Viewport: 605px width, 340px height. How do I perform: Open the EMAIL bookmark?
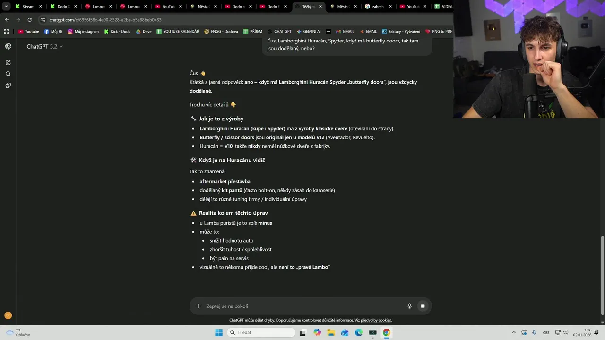pos(368,32)
